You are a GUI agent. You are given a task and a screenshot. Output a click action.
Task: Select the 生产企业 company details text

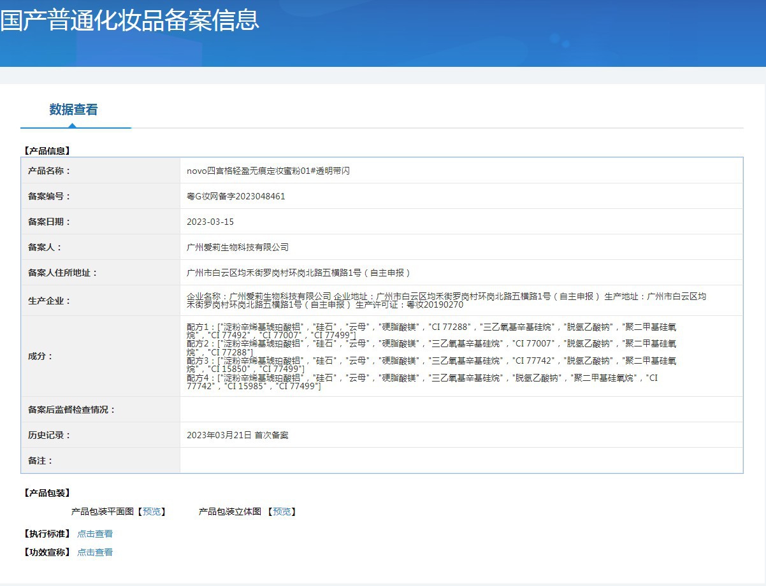(446, 301)
